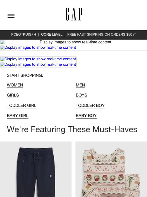View the holiday reindeer pajama product image
Screen dimensions: 147x197
pyautogui.click(x=111, y=169)
